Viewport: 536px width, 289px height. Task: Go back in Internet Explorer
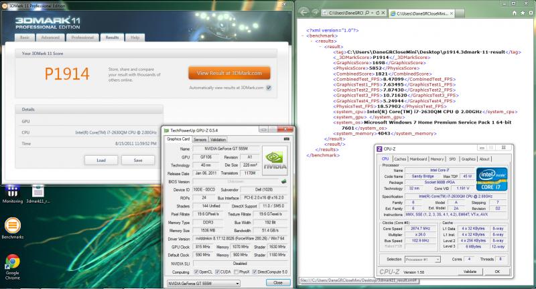(304, 12)
